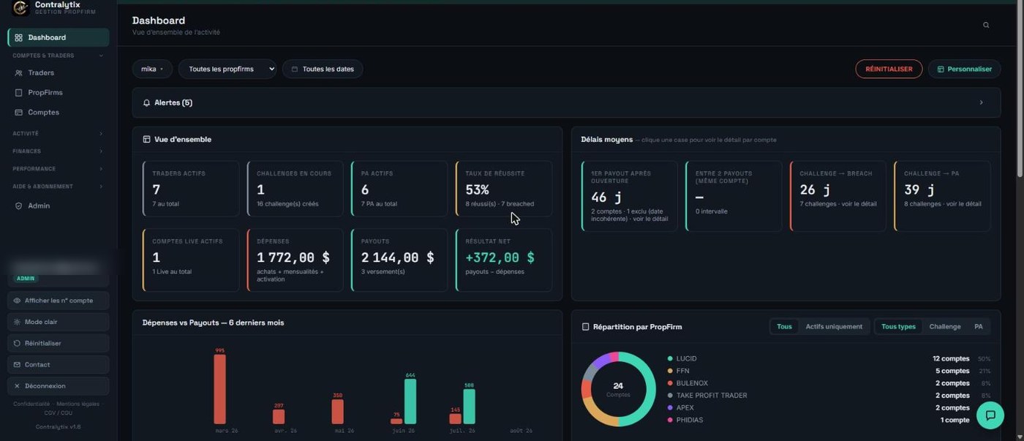Open the Confidentialité link
Image resolution: width=1024 pixels, height=441 pixels.
click(x=31, y=404)
